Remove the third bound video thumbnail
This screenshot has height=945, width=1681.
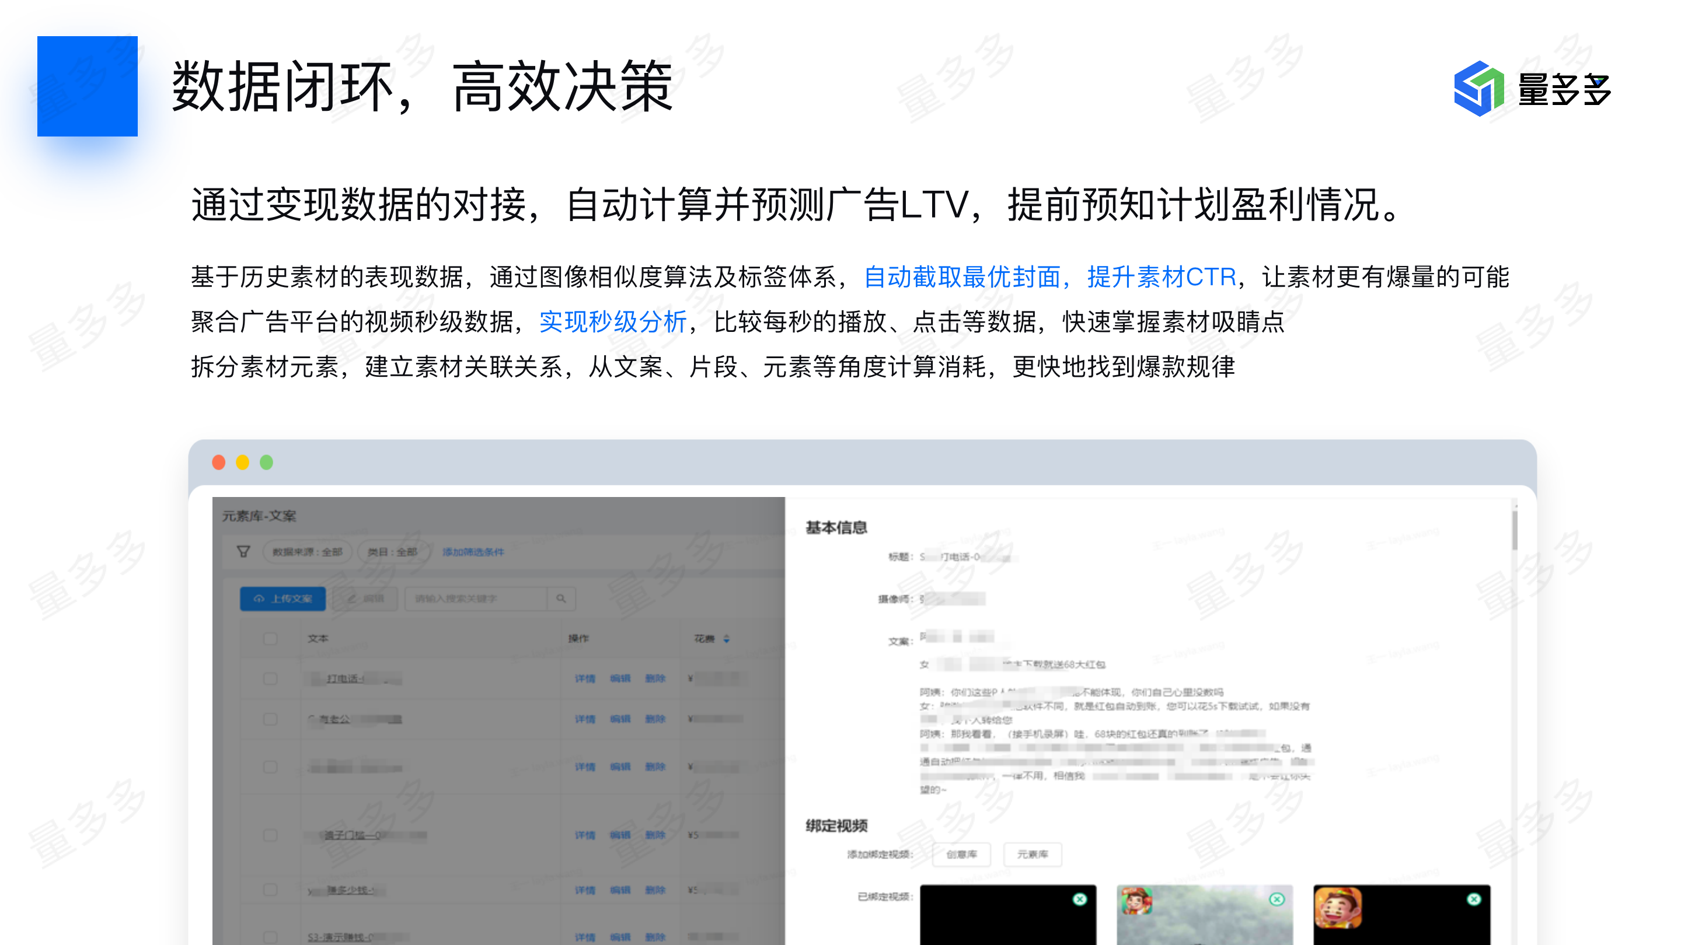click(x=1473, y=899)
